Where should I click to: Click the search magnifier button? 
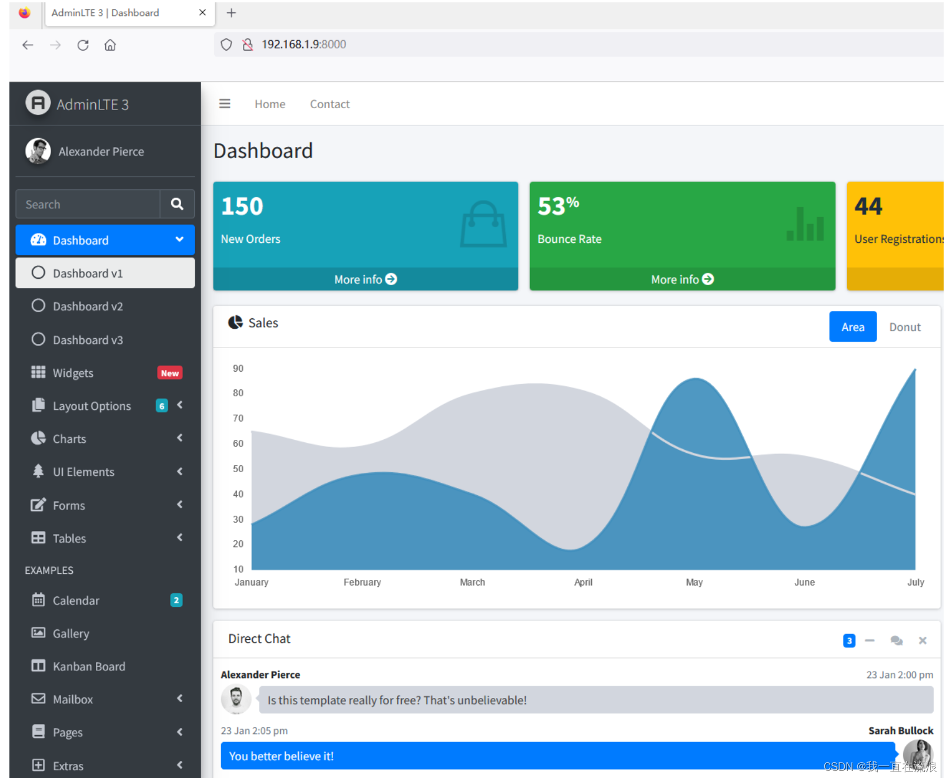pyautogui.click(x=177, y=204)
